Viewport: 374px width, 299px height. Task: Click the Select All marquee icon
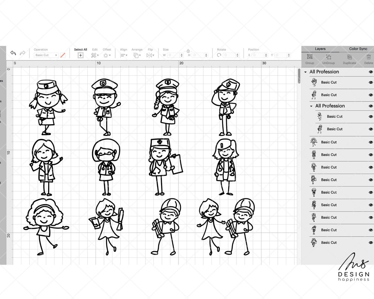pyautogui.click(x=80, y=55)
